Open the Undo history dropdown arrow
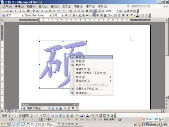This screenshot has height=127, width=169. pyautogui.click(x=61, y=11)
